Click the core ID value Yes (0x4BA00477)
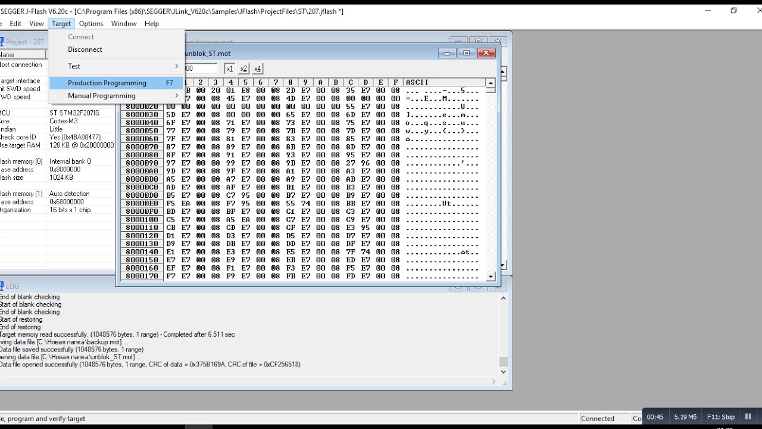The image size is (762, 429). 75,137
